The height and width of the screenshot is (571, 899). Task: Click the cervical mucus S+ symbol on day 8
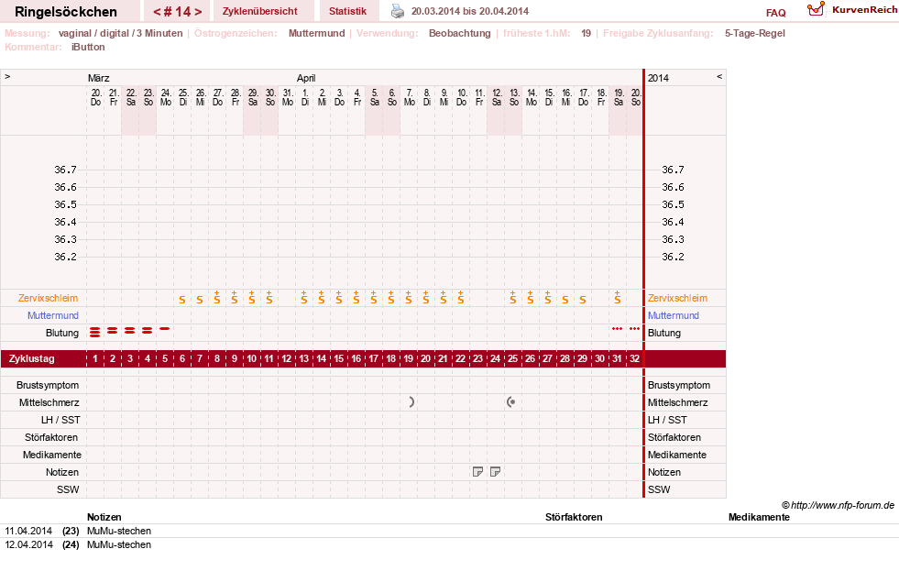point(216,297)
